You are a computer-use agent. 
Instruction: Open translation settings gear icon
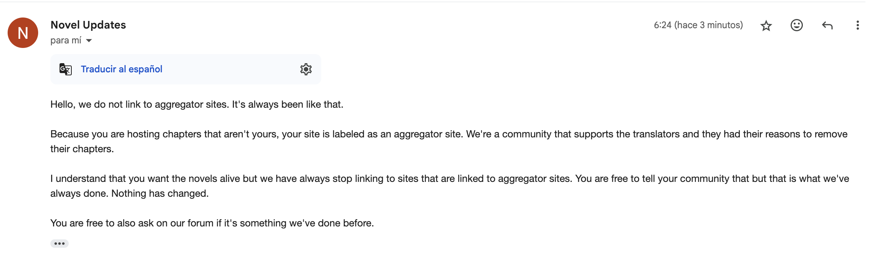(306, 69)
